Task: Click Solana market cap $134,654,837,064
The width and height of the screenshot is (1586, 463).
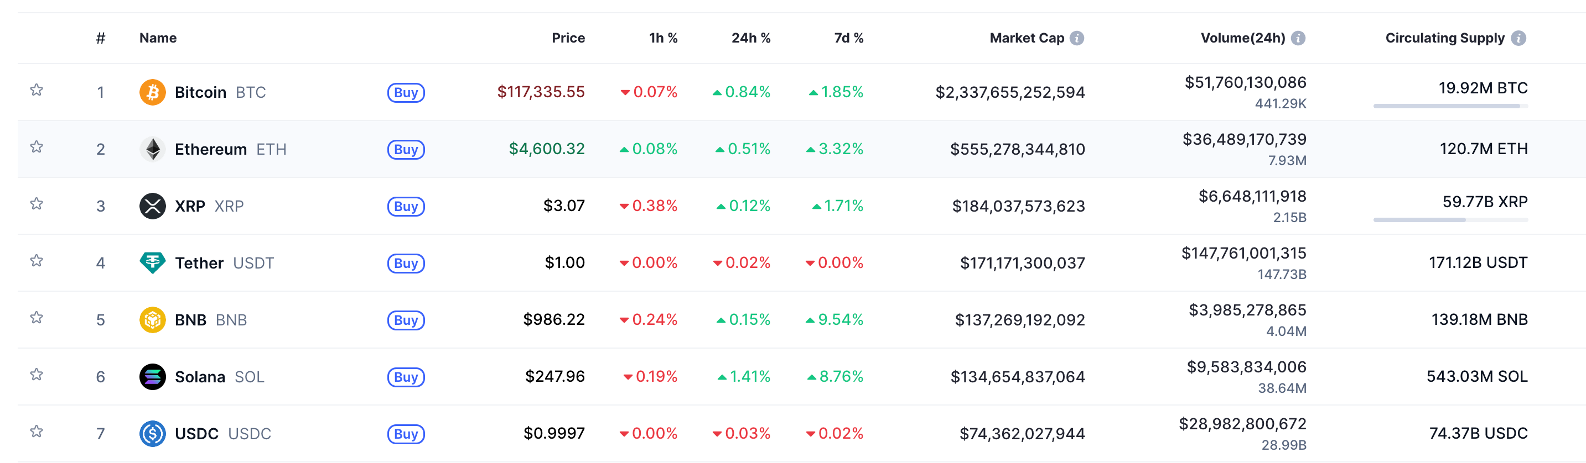Action: click(x=1017, y=377)
